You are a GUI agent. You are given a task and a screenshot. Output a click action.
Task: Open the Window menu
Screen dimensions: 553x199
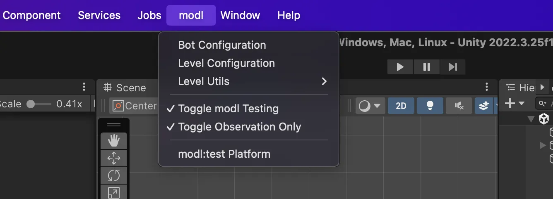coord(240,15)
